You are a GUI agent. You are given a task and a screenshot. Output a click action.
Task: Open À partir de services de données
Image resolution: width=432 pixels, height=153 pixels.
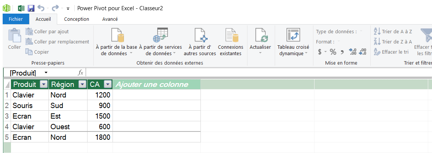(160, 42)
